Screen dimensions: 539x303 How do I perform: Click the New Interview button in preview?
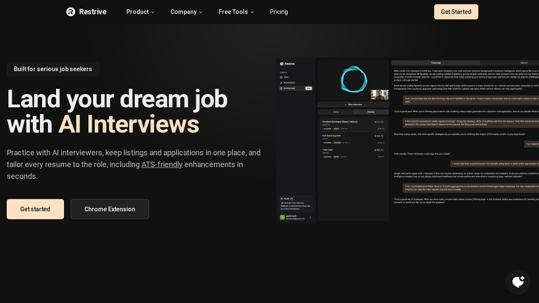(x=353, y=104)
